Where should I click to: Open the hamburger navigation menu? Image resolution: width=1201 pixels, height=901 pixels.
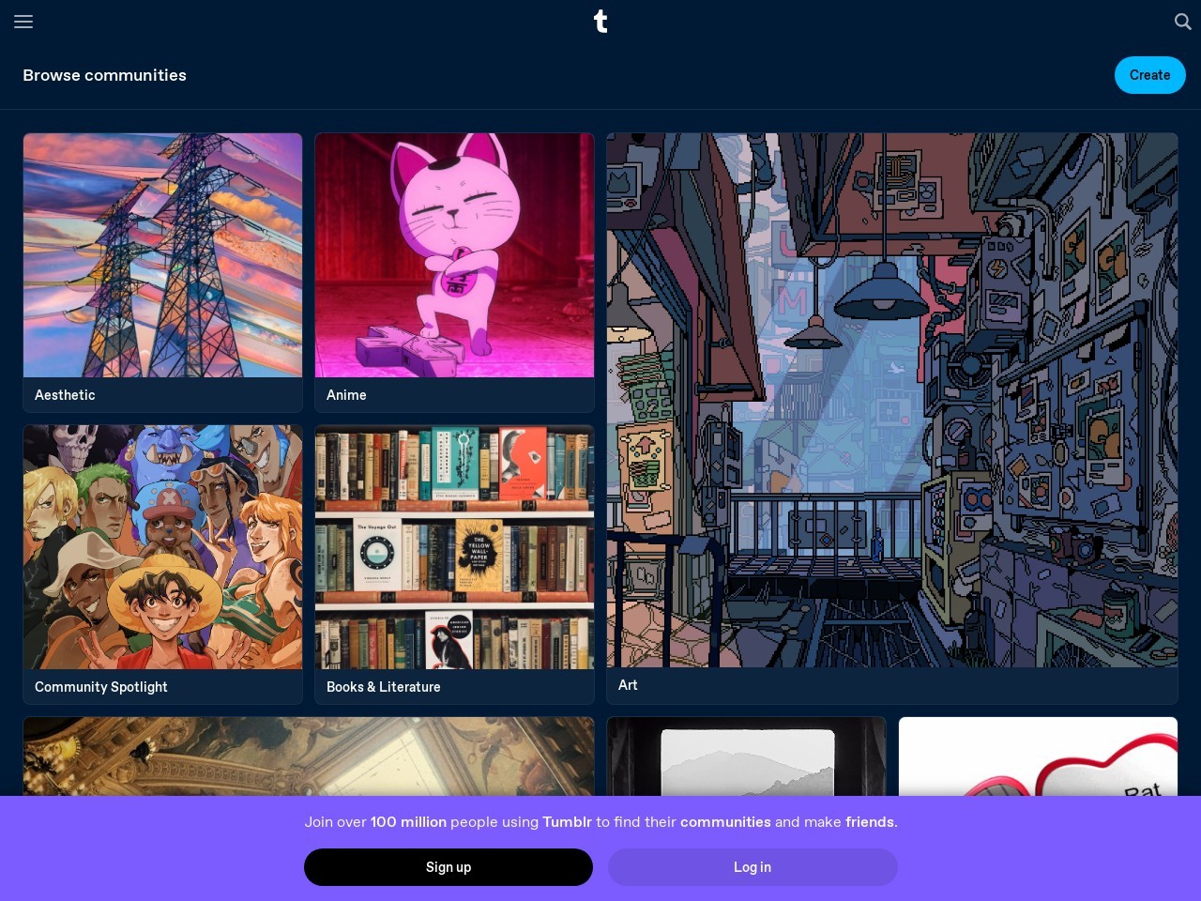coord(23,22)
